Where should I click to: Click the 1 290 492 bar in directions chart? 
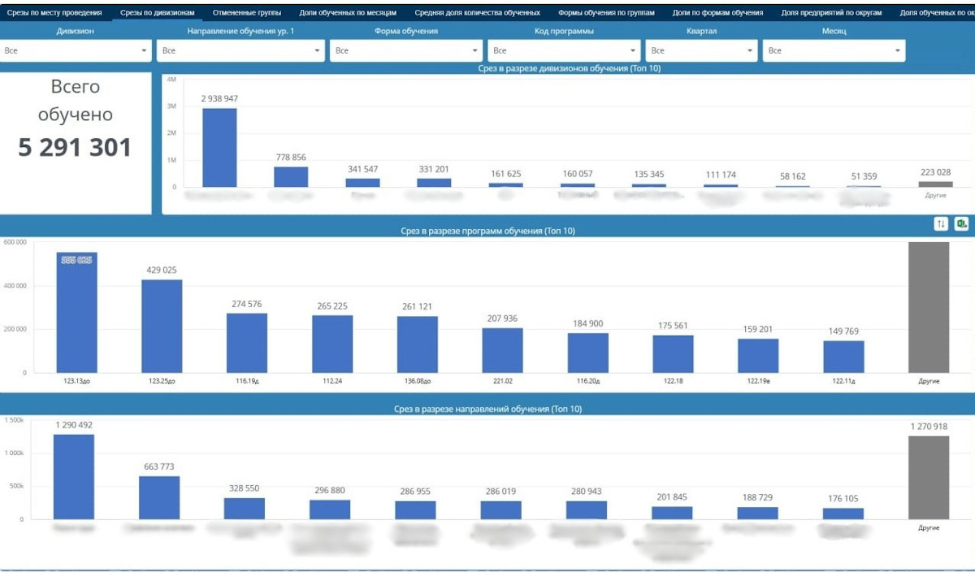[x=74, y=477]
